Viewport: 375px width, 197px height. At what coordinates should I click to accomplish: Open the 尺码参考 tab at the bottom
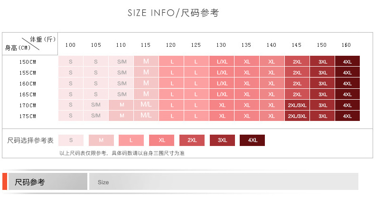point(47,182)
